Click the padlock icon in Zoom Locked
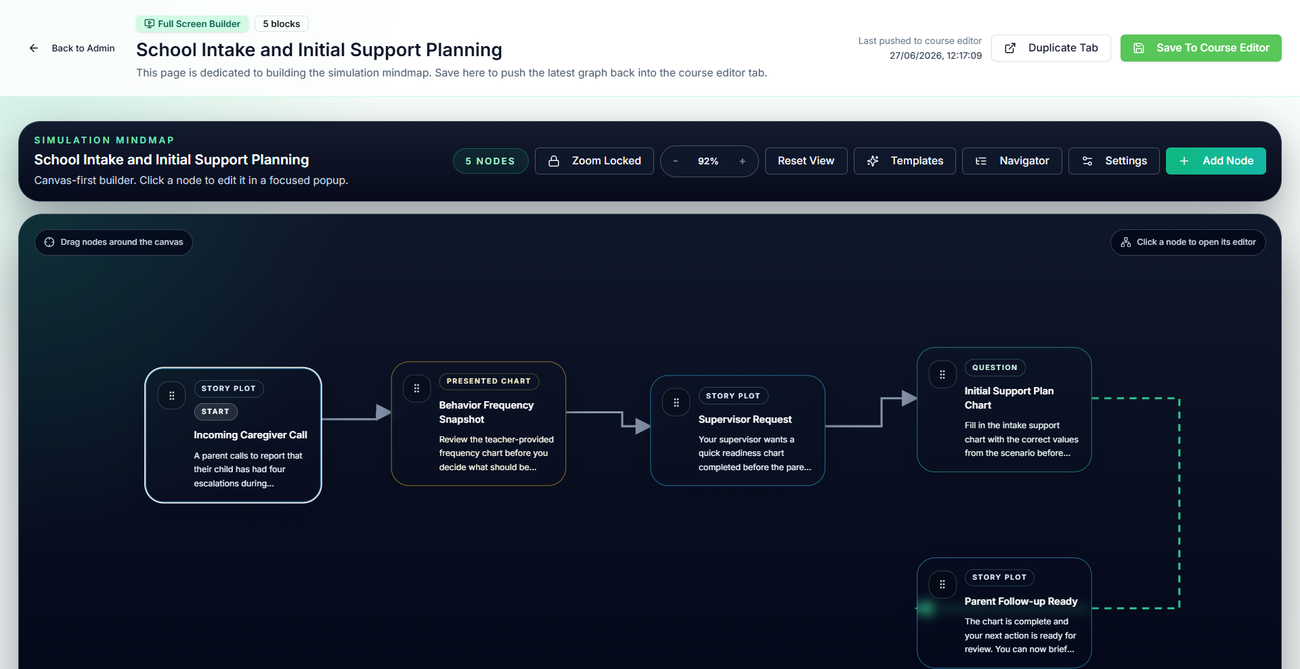Screen dimensions: 1300x669 [554, 161]
